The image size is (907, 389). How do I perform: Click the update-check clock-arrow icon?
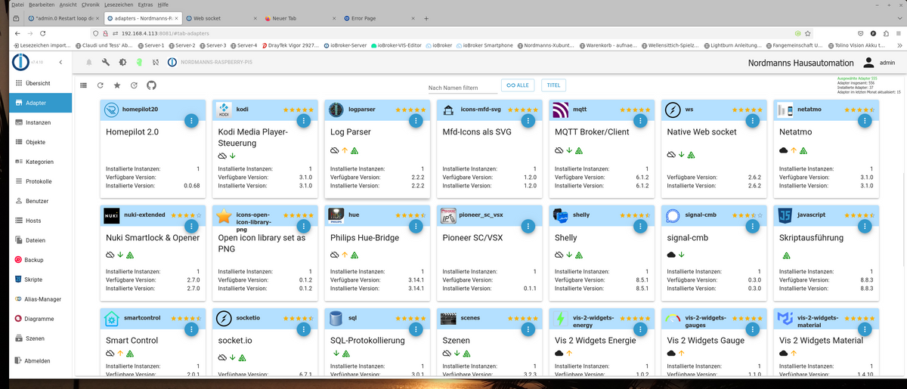pos(134,85)
